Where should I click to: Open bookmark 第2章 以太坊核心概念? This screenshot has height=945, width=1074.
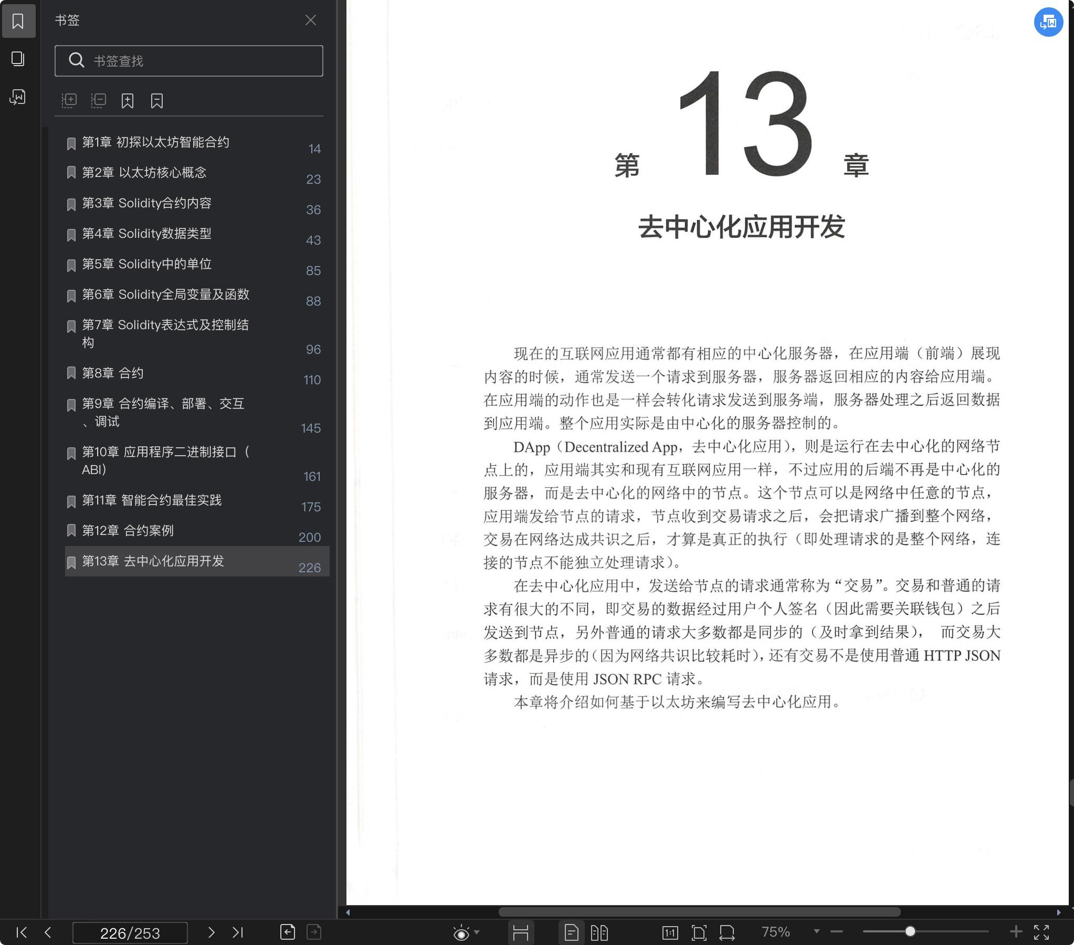pyautogui.click(x=197, y=173)
